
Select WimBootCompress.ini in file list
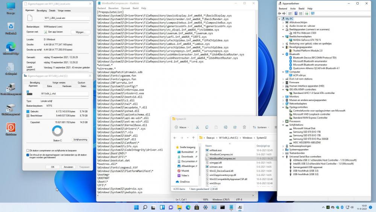[x=221, y=154]
